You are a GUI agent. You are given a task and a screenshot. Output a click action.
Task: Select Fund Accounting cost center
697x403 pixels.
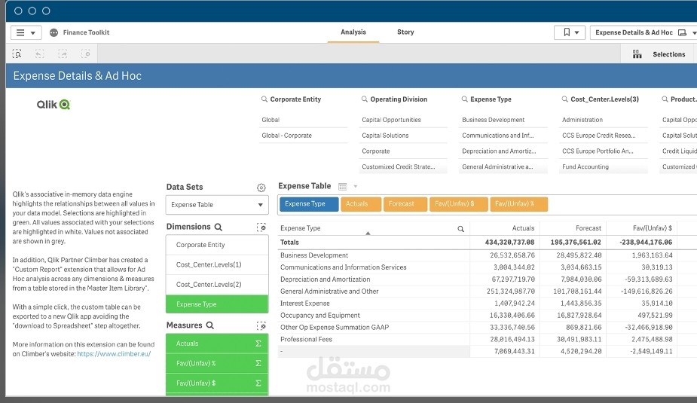[604, 166]
